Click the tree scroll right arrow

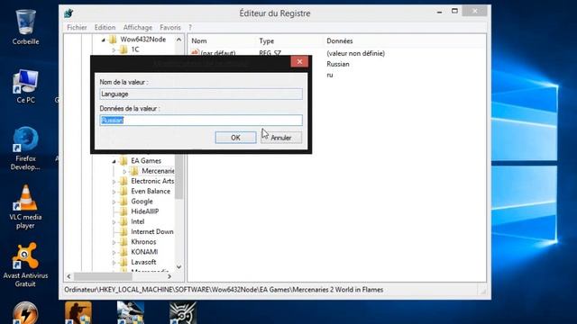point(169,276)
